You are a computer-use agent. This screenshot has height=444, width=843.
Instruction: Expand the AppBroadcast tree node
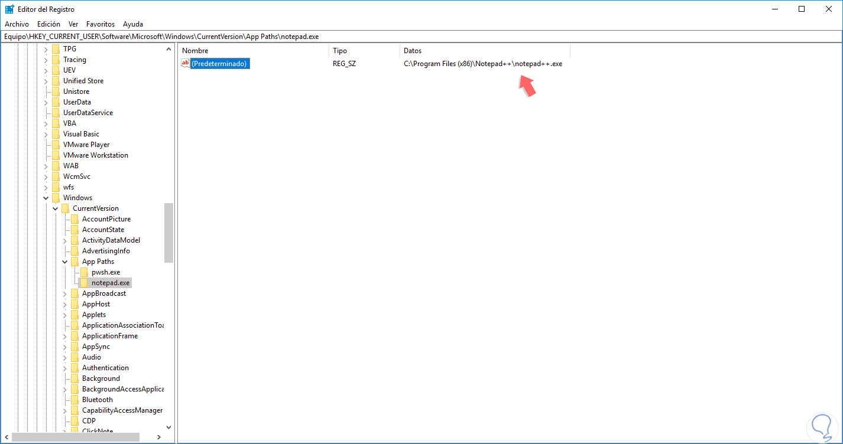click(64, 293)
